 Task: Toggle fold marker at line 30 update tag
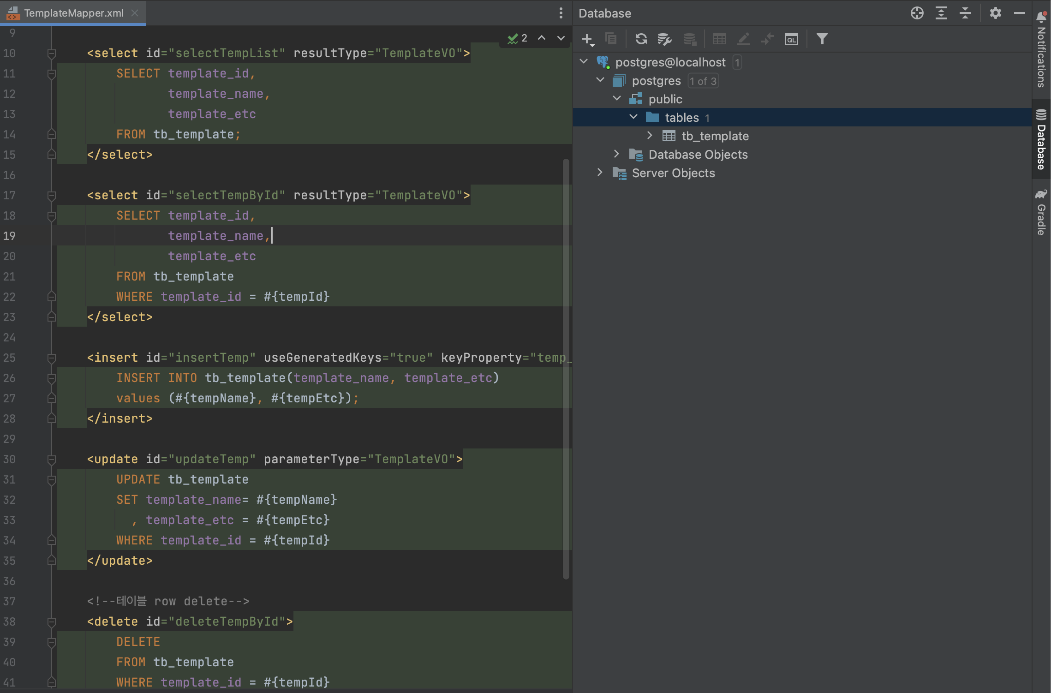pos(52,460)
